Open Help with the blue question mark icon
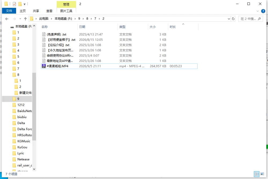The height and width of the screenshot is (179, 268). point(263,11)
